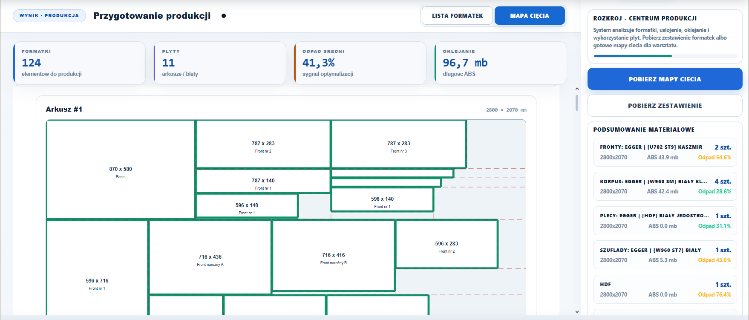
Task: Open the PLYTY 11 stat card
Action: (x=220, y=63)
